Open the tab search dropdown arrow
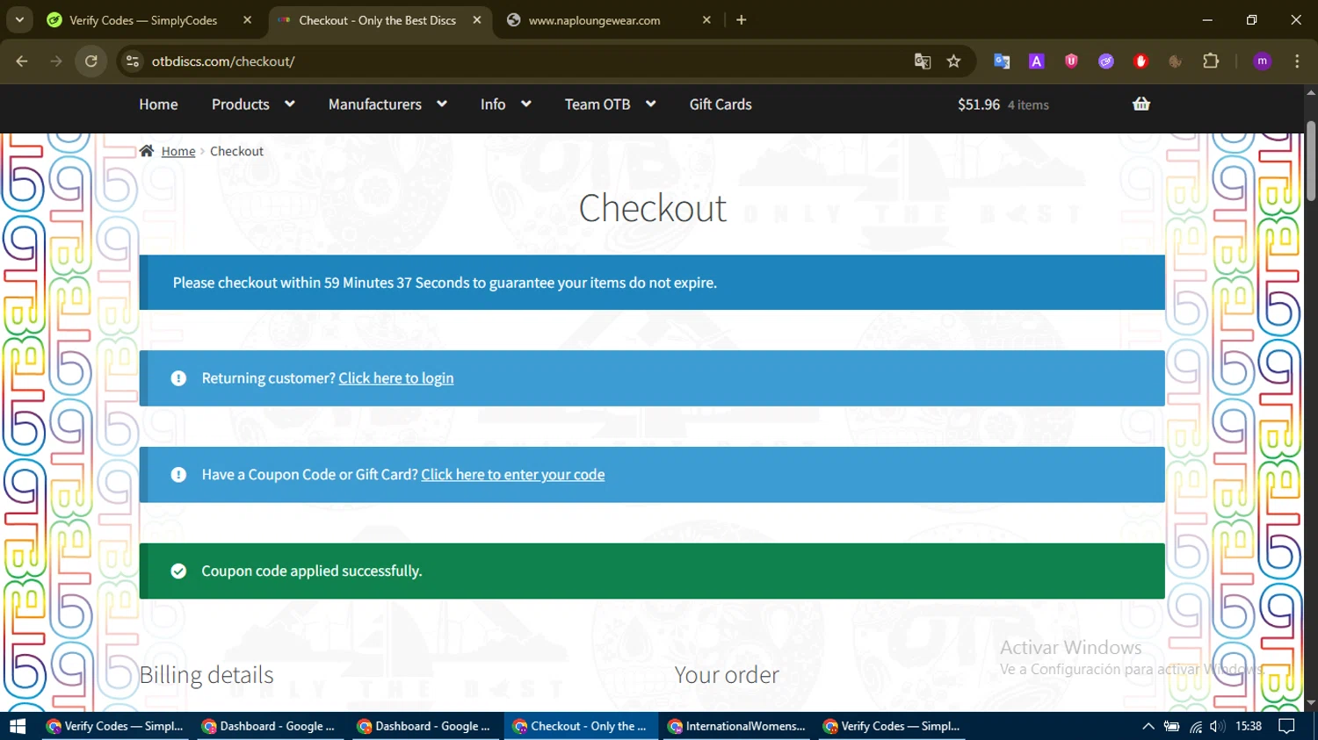Image resolution: width=1318 pixels, height=740 pixels. [x=19, y=20]
